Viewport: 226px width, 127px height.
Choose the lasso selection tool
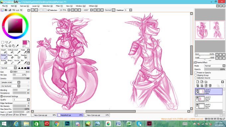click(x=6, y=42)
